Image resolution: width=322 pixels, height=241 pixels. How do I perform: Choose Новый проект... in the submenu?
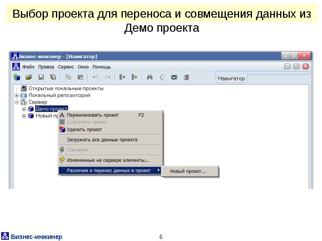click(x=188, y=172)
